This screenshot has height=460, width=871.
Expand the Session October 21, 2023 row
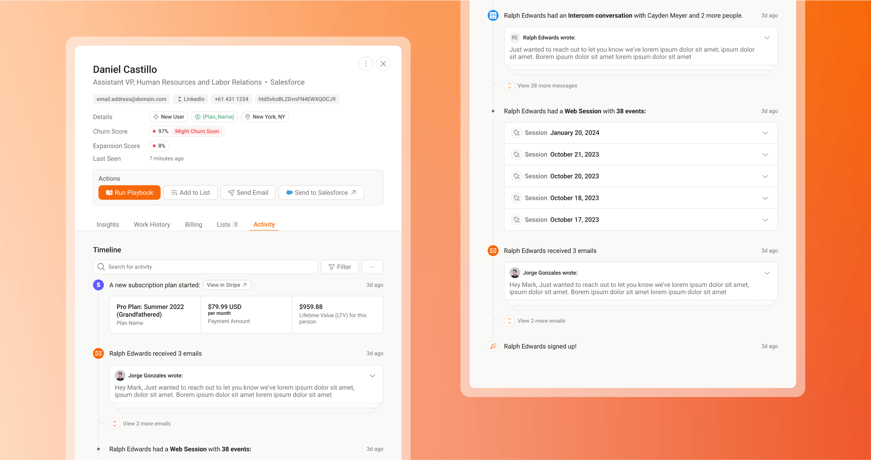[765, 154]
